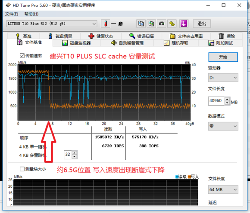Click the purple download arrow icon

[184, 24]
